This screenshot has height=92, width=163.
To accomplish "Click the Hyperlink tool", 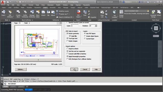I will [92, 17].
